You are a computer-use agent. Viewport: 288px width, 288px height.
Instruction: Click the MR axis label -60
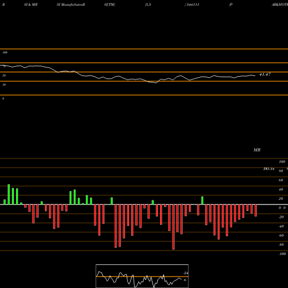coord(281,236)
